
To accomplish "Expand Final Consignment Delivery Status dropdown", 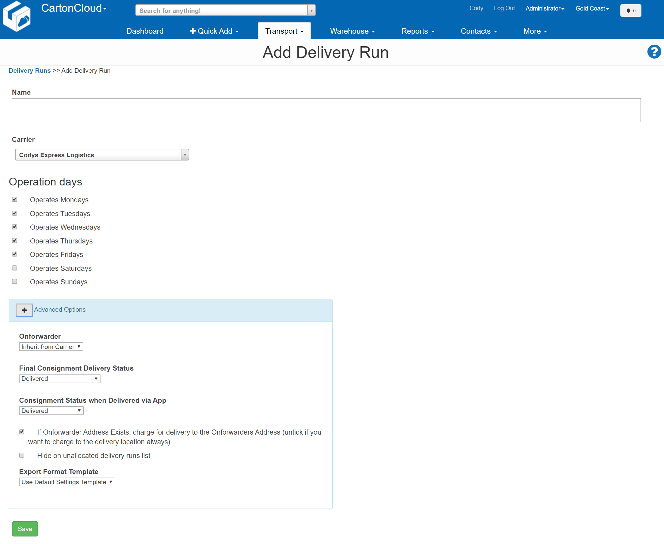I will (60, 378).
